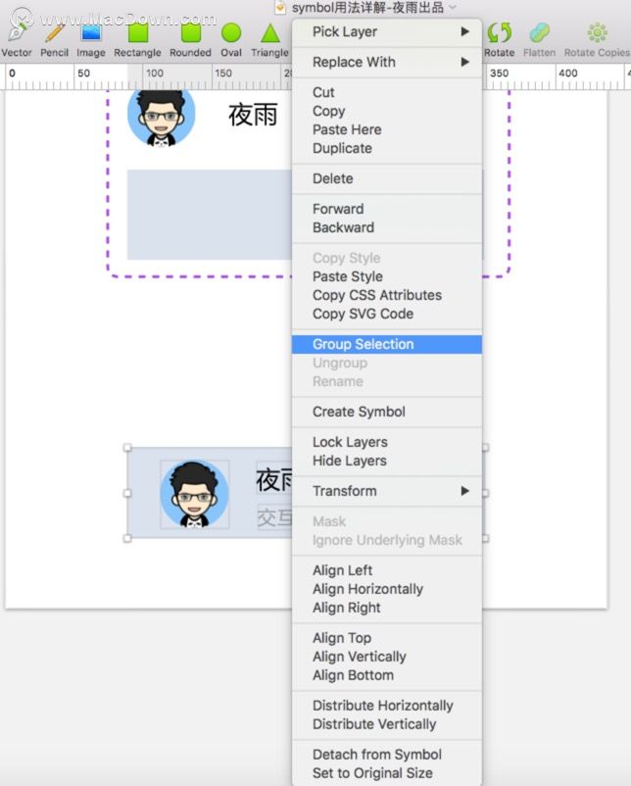Open the document title dropdown chevron
This screenshot has height=786, width=631.
[453, 8]
